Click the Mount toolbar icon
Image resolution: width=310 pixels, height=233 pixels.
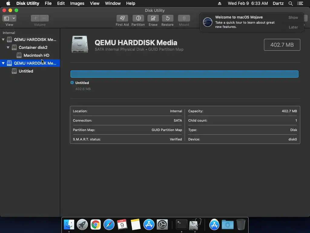point(184,18)
